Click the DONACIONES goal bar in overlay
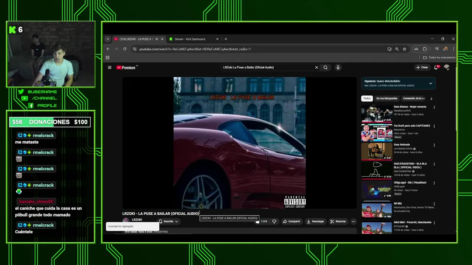The image size is (472, 265). (50, 122)
